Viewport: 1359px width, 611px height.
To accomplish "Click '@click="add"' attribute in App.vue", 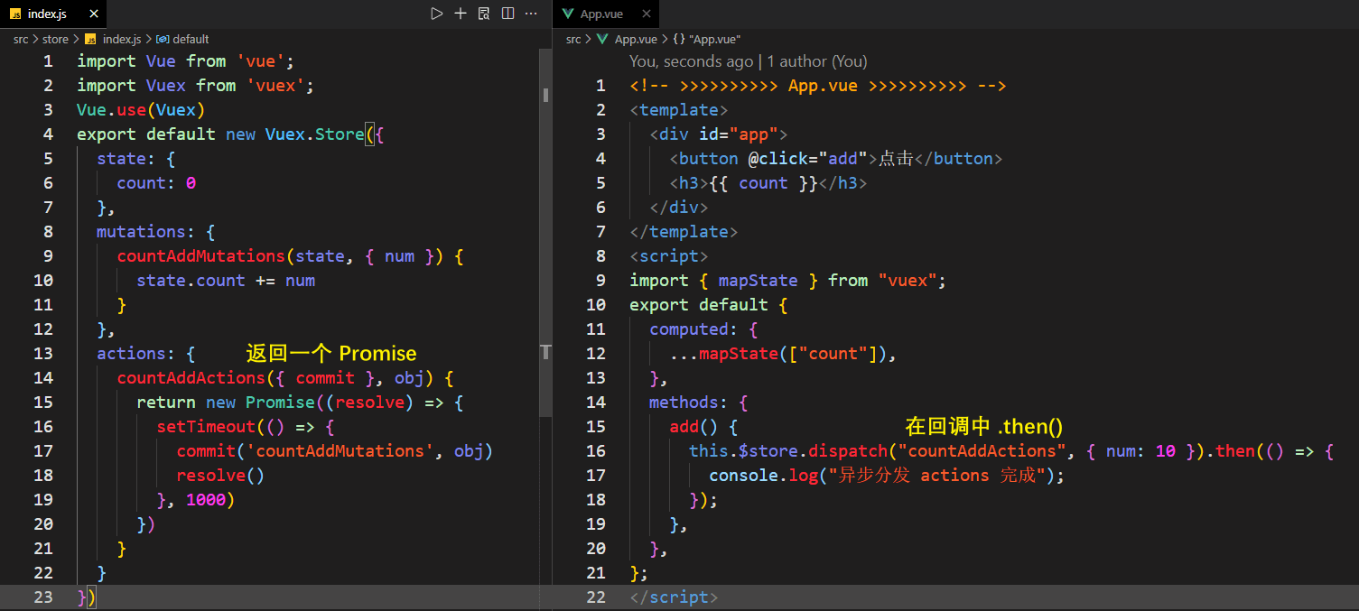I will (x=808, y=158).
